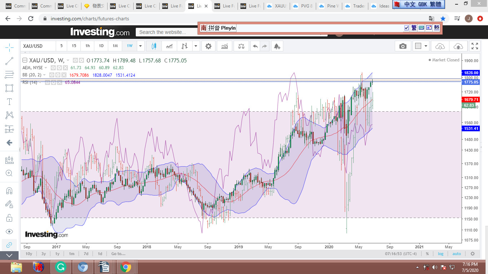Select the trend line drawing tool
The image size is (488, 274).
pos(9,61)
